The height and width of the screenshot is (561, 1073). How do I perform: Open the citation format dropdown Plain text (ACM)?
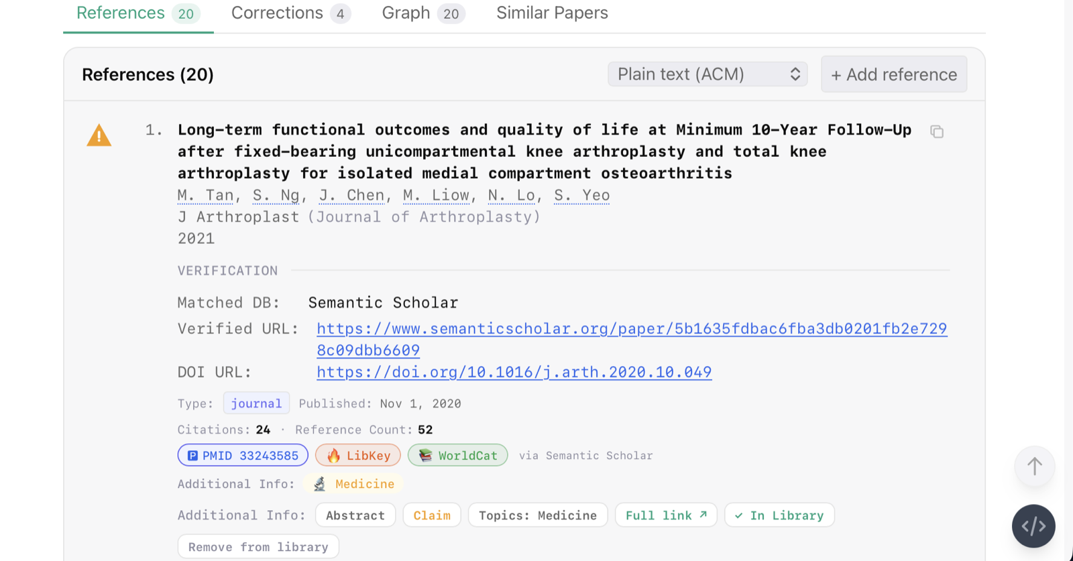[708, 74]
